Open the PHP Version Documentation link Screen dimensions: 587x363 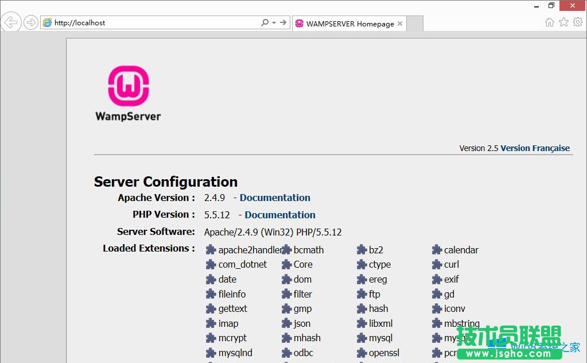(x=280, y=215)
